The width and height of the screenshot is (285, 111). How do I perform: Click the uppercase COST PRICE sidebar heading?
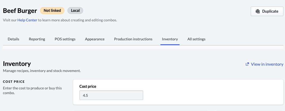pos(14,82)
